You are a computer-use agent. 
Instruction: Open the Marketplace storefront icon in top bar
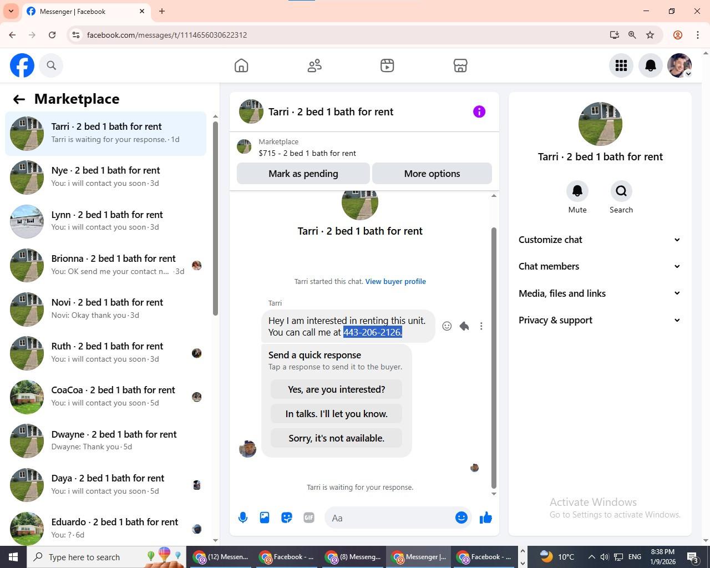460,65
